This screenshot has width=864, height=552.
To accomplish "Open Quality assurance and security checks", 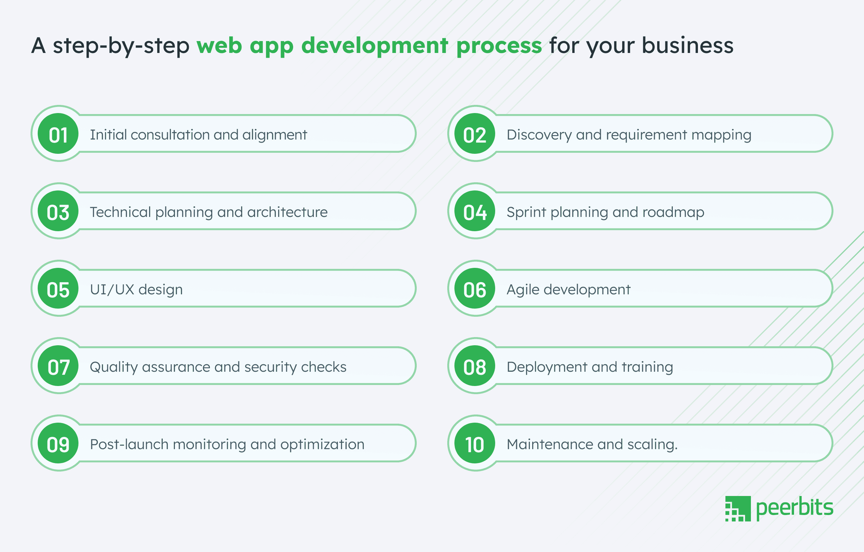I will coord(218,366).
